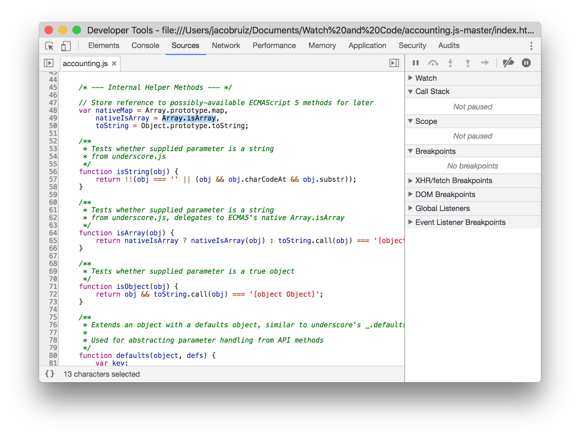This screenshot has width=580, height=438.
Task: Close the accounting.js file tab
Action: click(x=114, y=63)
